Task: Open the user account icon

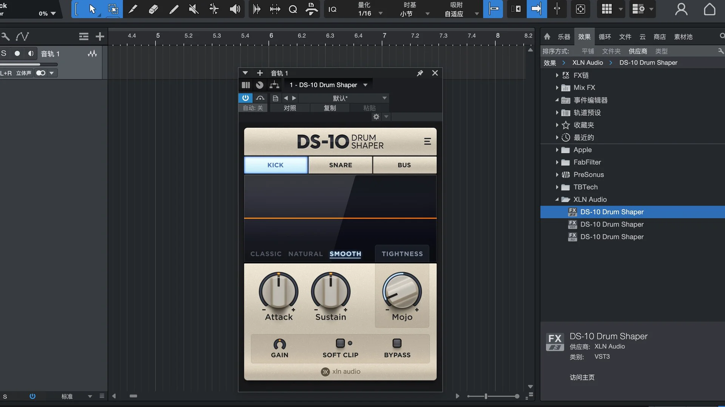Action: pos(681,9)
